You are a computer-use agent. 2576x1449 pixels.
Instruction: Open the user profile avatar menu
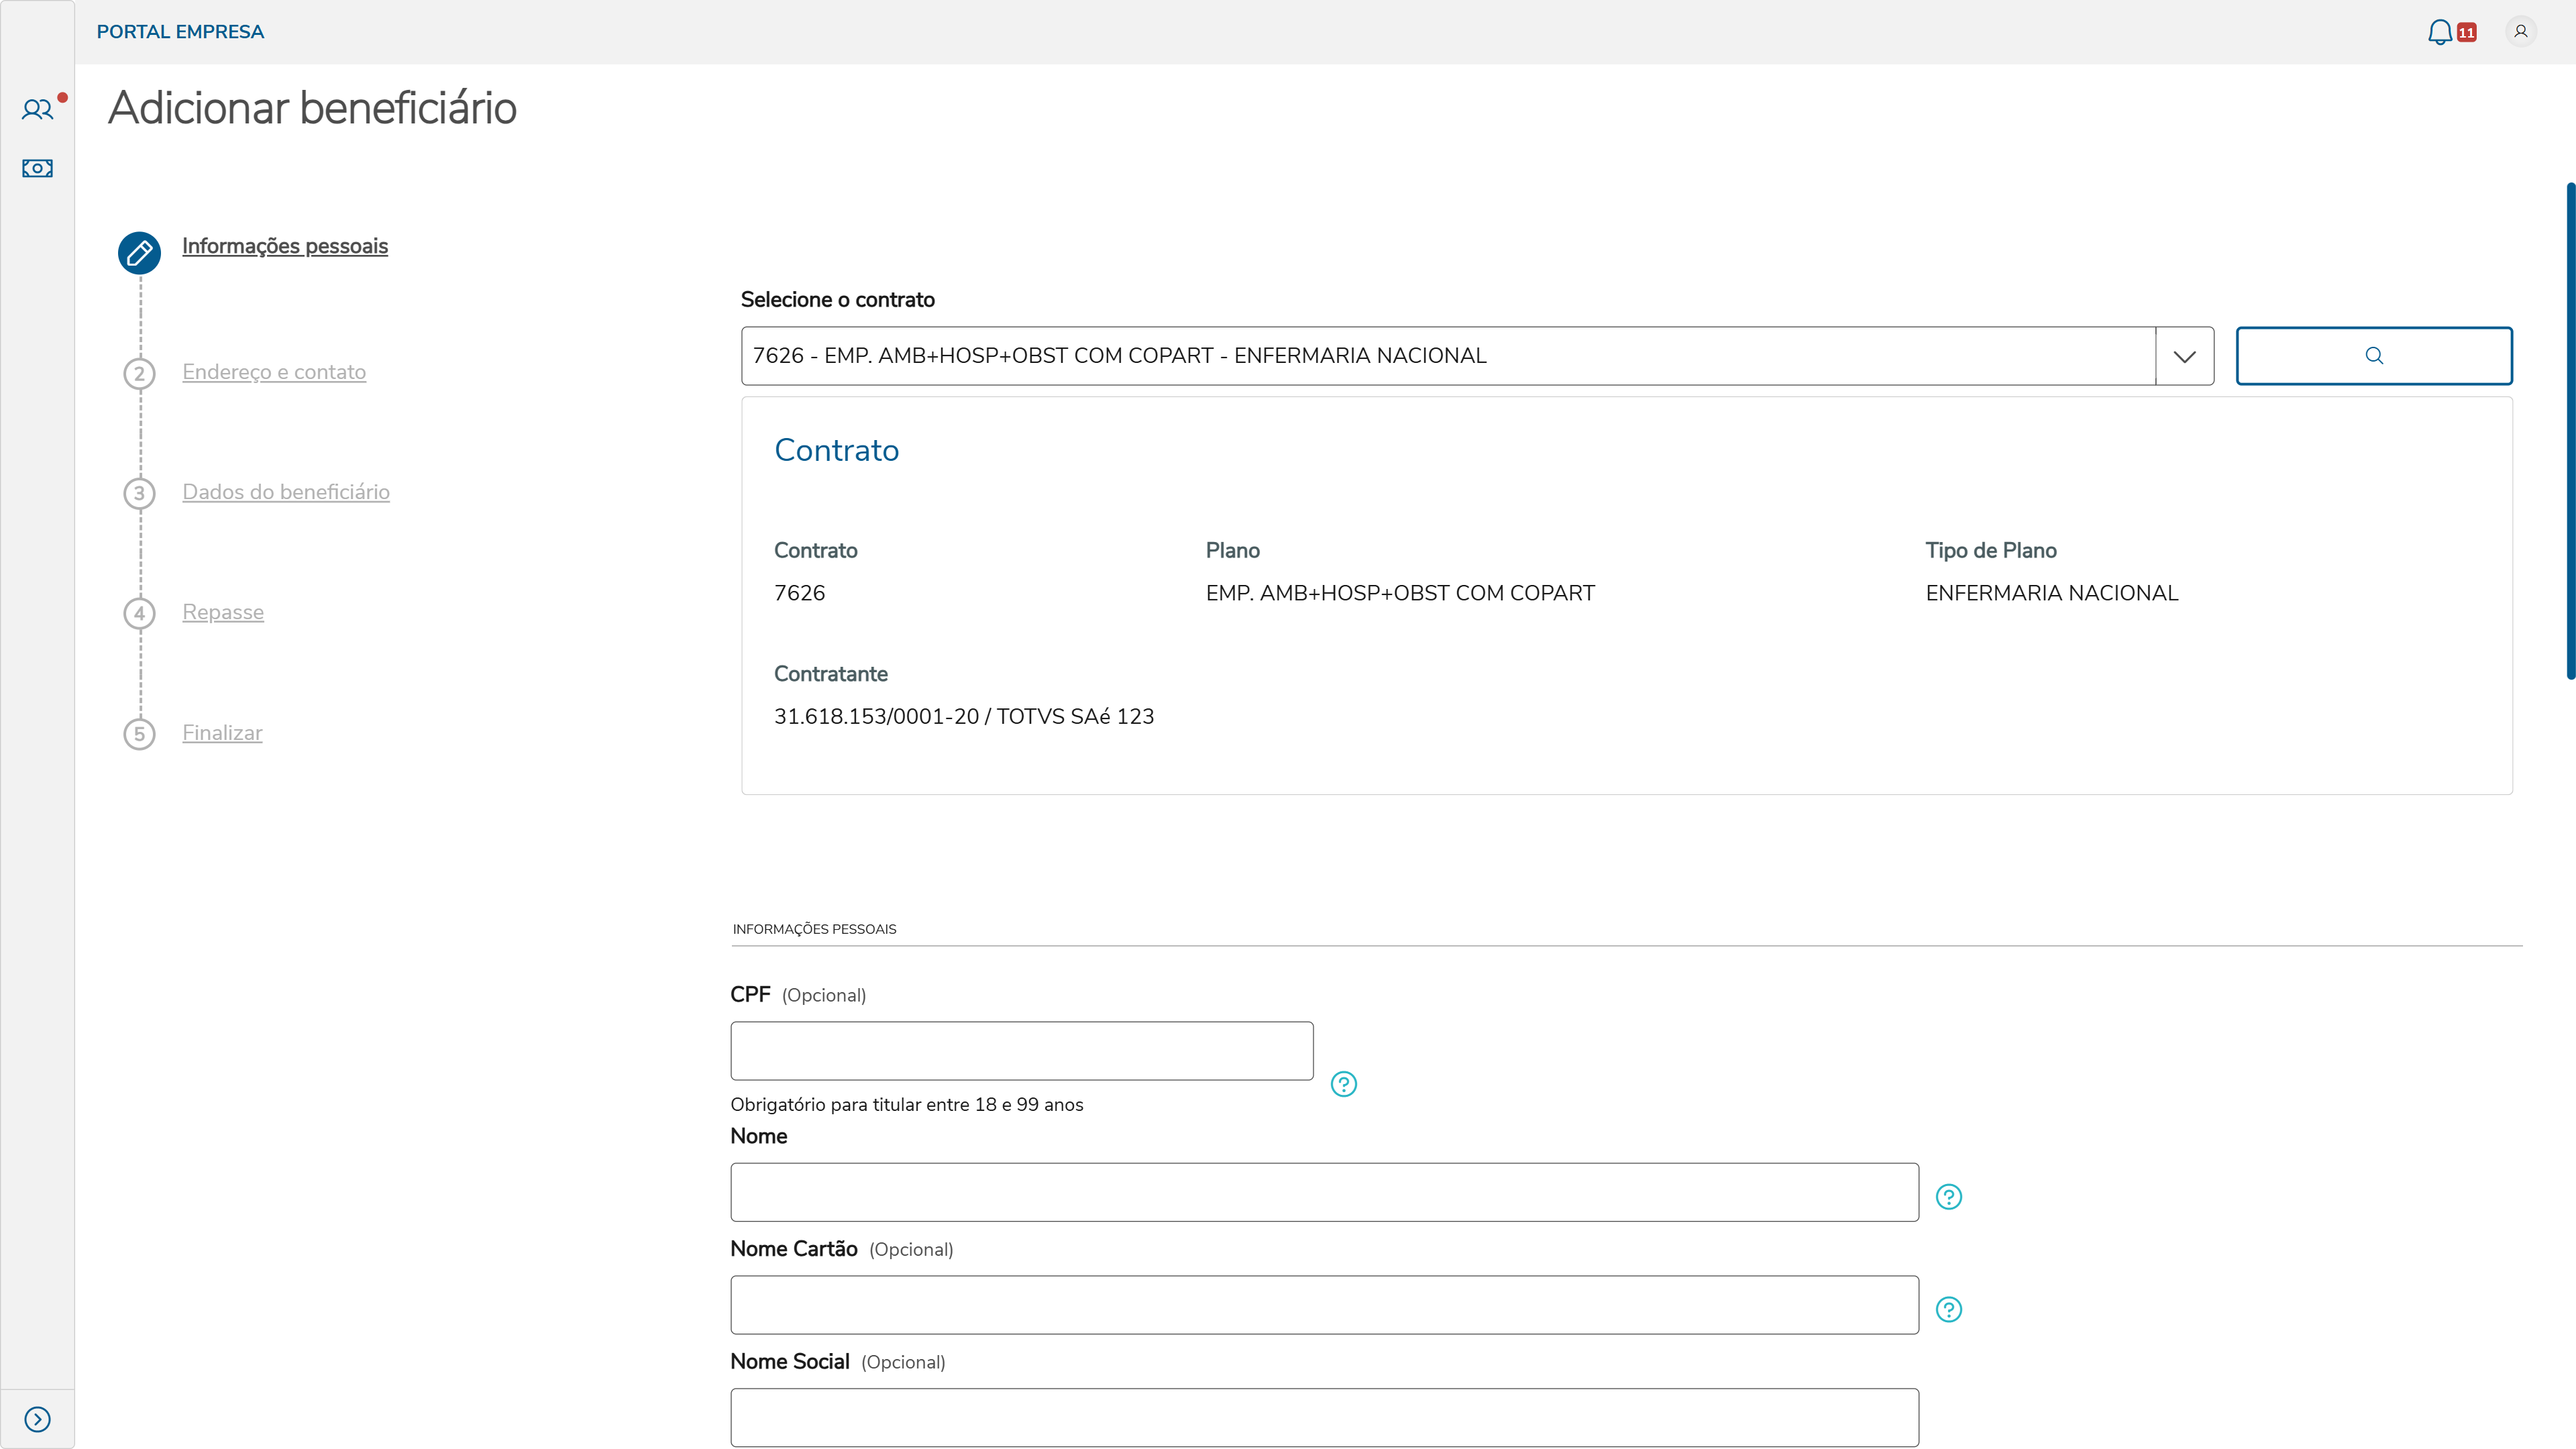2520,32
